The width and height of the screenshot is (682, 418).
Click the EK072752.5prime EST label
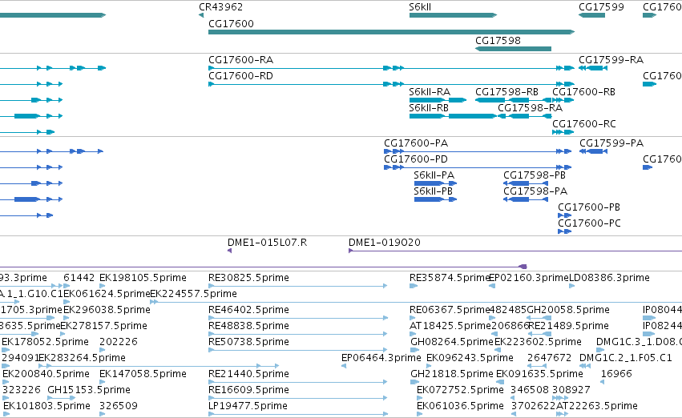[x=460, y=390]
